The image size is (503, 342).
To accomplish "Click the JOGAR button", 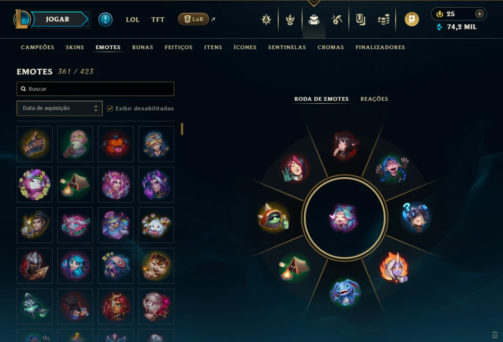I will click(58, 19).
